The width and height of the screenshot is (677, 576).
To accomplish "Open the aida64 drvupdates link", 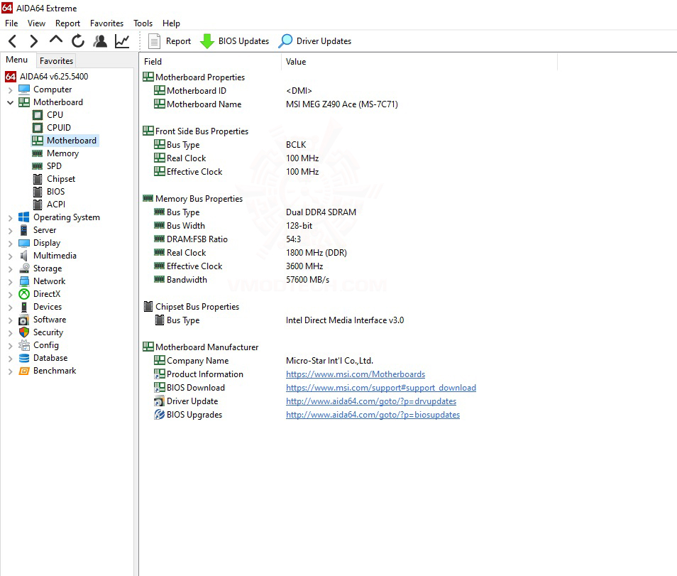I will click(x=371, y=401).
